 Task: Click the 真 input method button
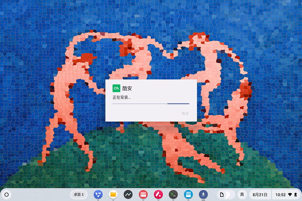pos(242,194)
